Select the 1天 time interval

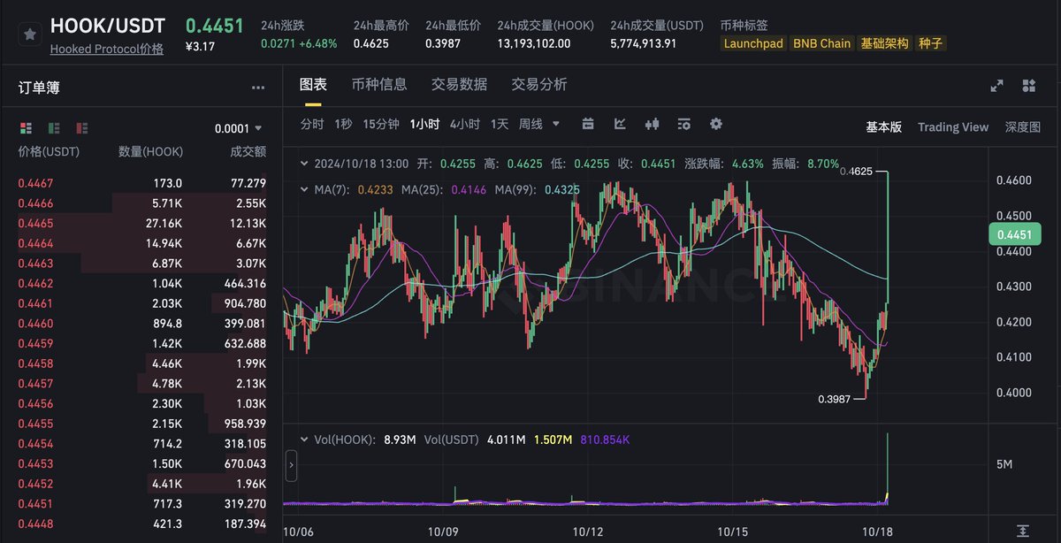pyautogui.click(x=500, y=124)
